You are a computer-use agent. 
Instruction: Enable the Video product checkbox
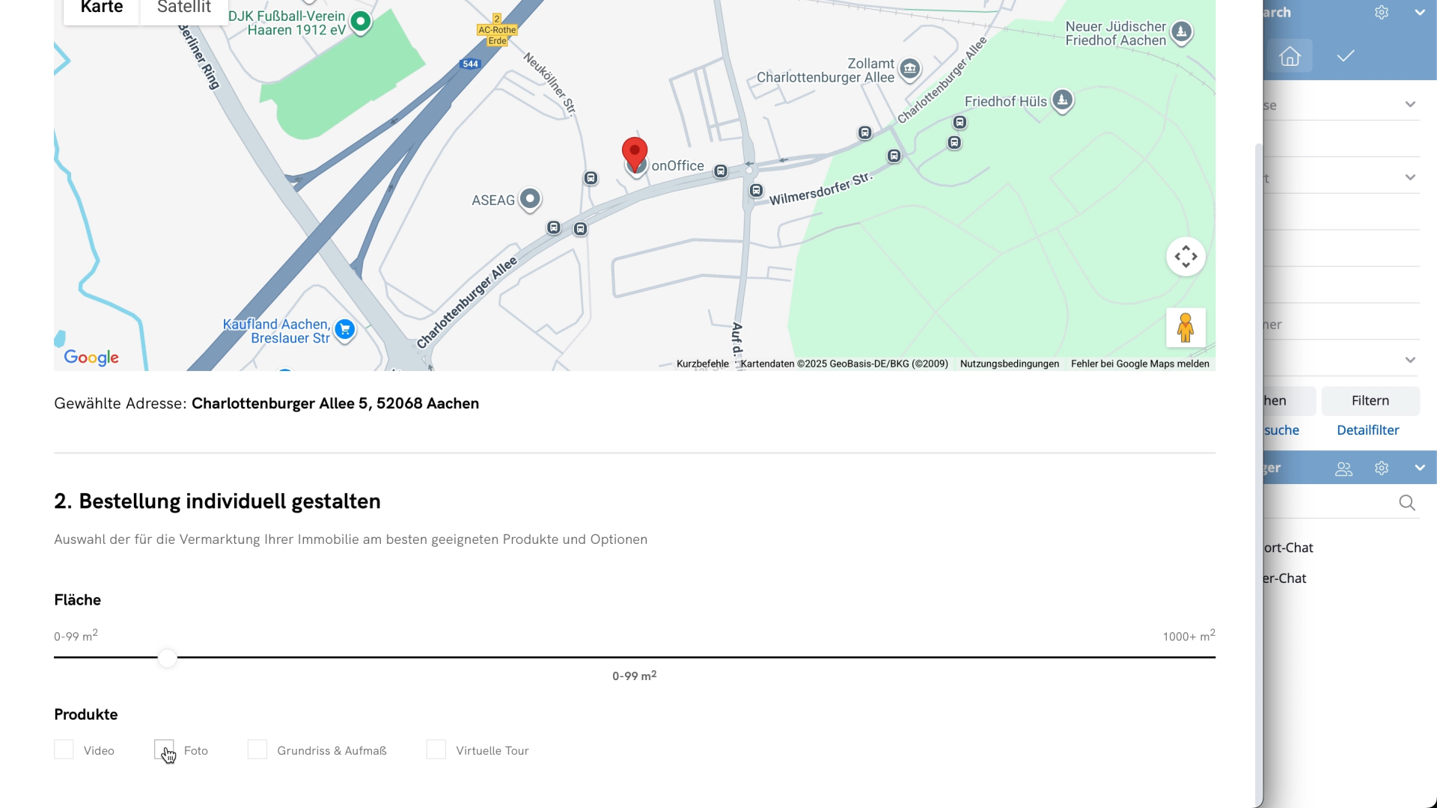click(64, 750)
